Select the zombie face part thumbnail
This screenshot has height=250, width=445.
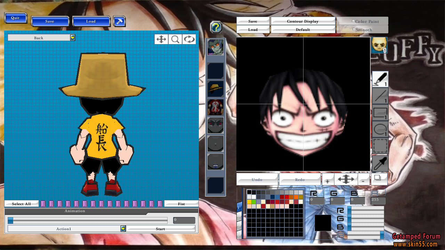click(216, 47)
